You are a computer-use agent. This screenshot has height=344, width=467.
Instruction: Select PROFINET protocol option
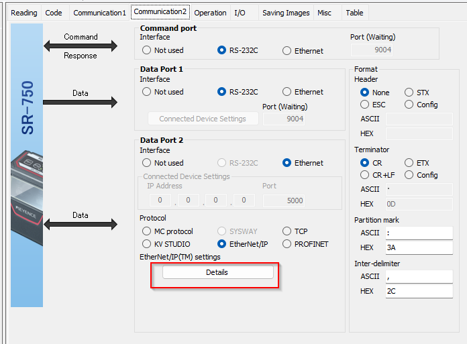(305, 244)
